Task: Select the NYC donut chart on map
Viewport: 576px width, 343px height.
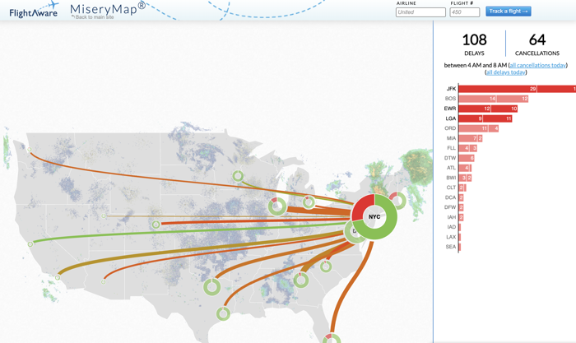Action: pyautogui.click(x=374, y=217)
